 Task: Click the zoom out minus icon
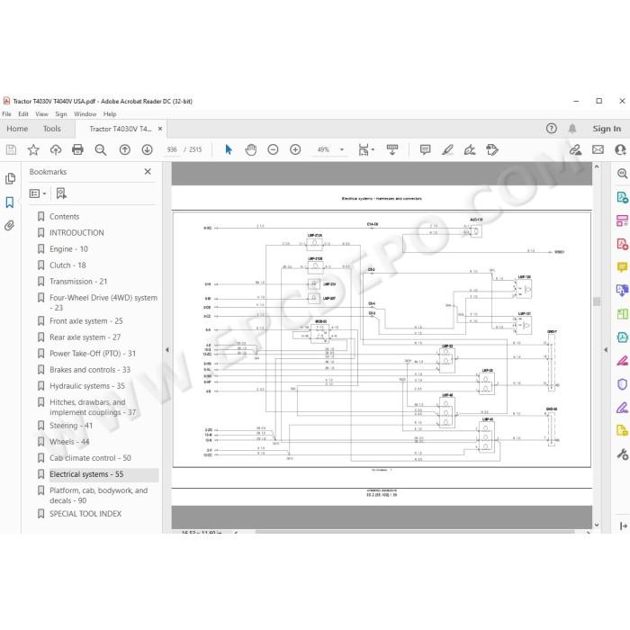pos(273,150)
